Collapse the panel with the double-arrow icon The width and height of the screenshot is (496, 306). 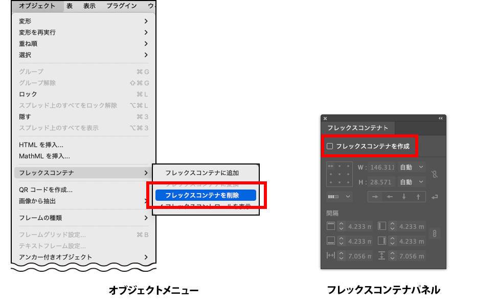pos(441,118)
